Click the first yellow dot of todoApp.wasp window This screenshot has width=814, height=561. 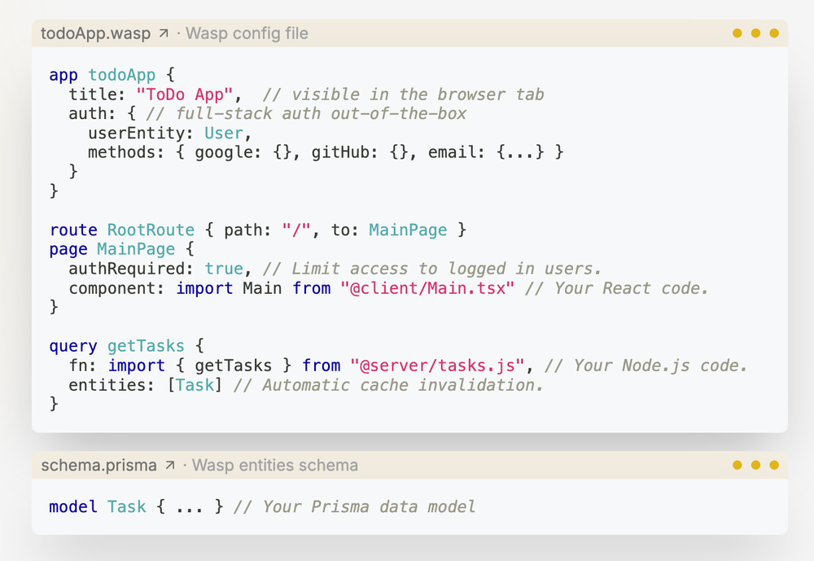pyautogui.click(x=737, y=33)
